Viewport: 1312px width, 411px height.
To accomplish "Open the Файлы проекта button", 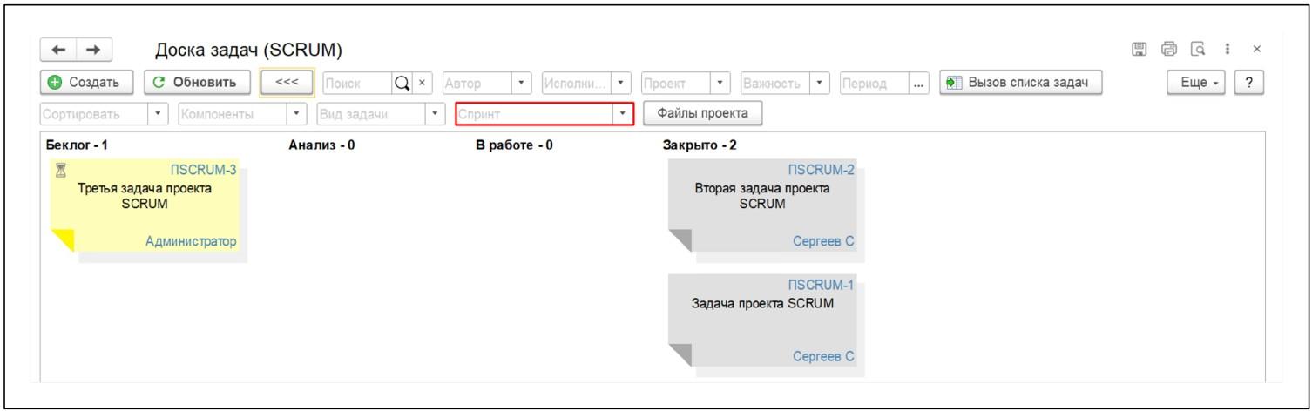I will click(702, 113).
